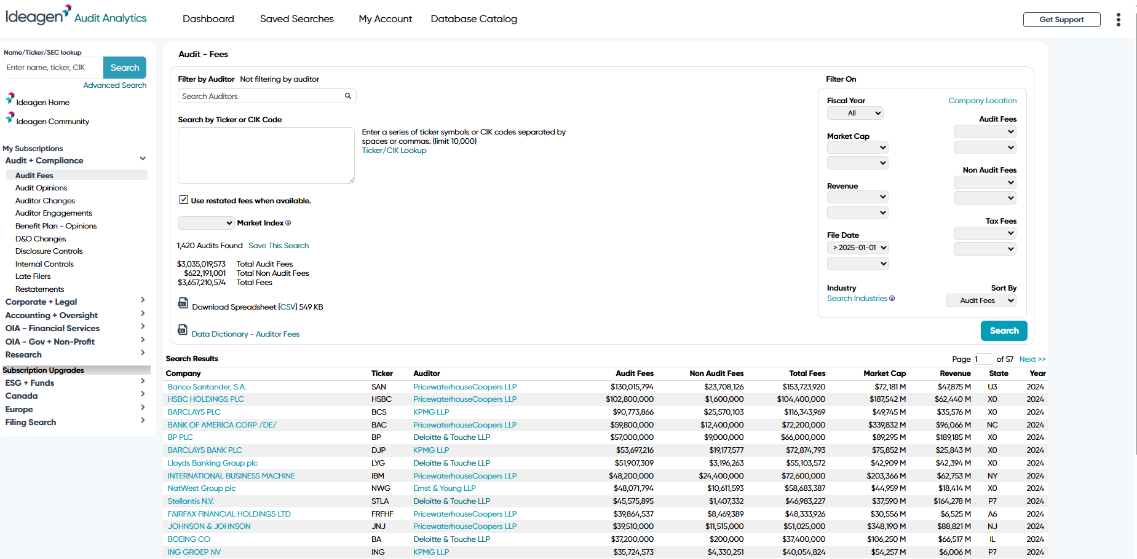Open the second File Date dropdown
1137x559 pixels.
click(858, 264)
